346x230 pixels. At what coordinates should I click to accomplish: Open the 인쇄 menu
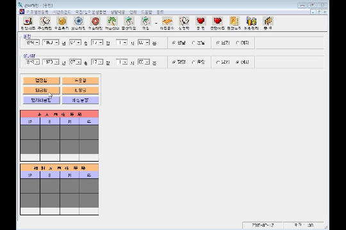point(133,12)
